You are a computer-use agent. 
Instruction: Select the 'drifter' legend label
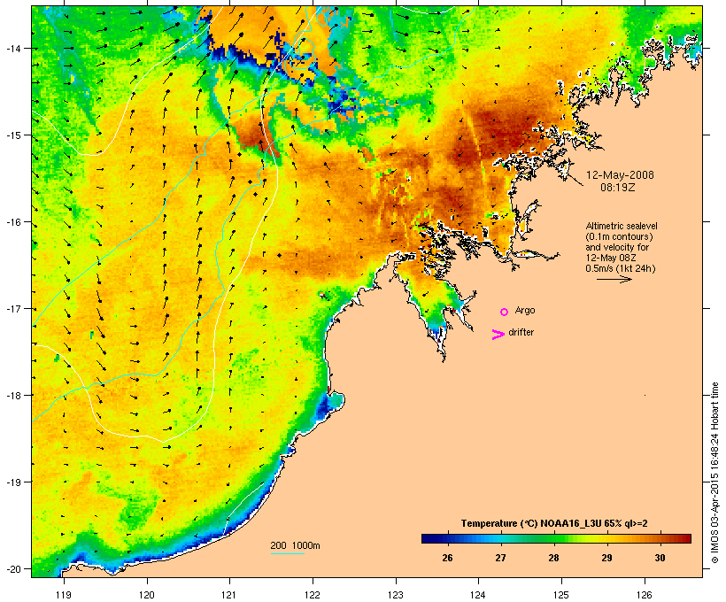(521, 332)
